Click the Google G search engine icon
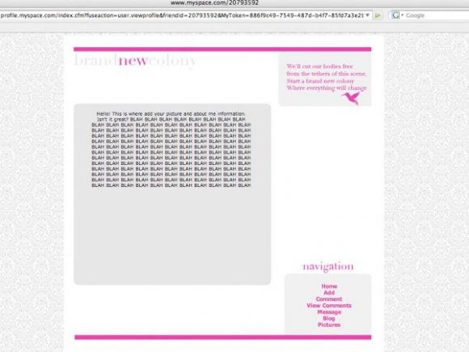The width and height of the screenshot is (469, 352). (395, 15)
